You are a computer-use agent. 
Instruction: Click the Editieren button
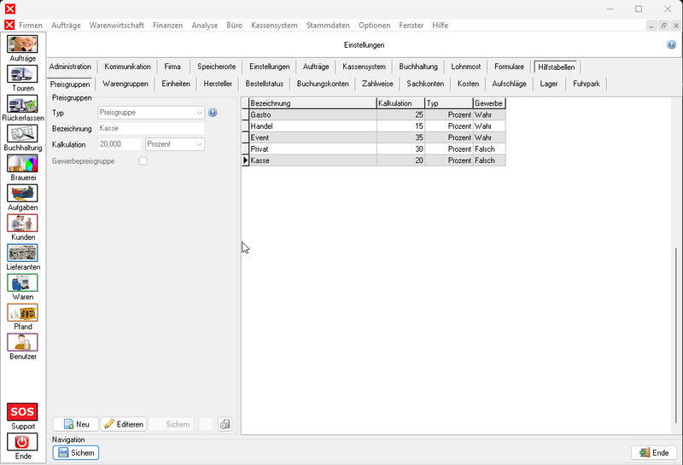point(124,424)
